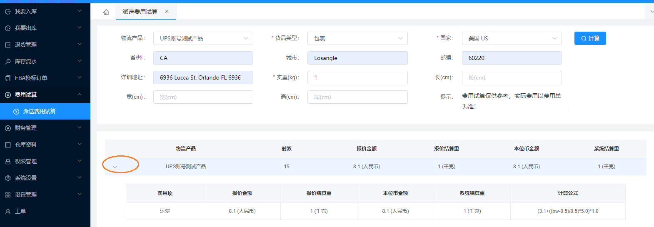Click the 系统设置 gear icon
The height and width of the screenshot is (227, 654).
[x=7, y=178]
